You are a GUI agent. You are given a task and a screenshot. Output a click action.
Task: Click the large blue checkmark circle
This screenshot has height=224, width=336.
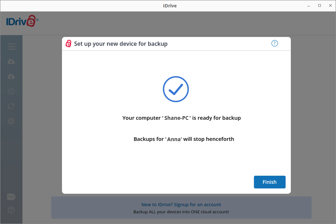click(176, 89)
